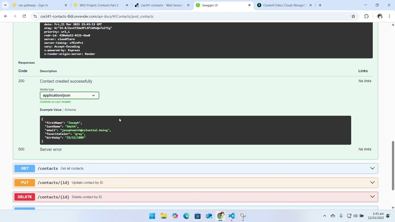The image size is (395, 222).
Task: Open Chrome's three-dot menu
Action: point(389,16)
